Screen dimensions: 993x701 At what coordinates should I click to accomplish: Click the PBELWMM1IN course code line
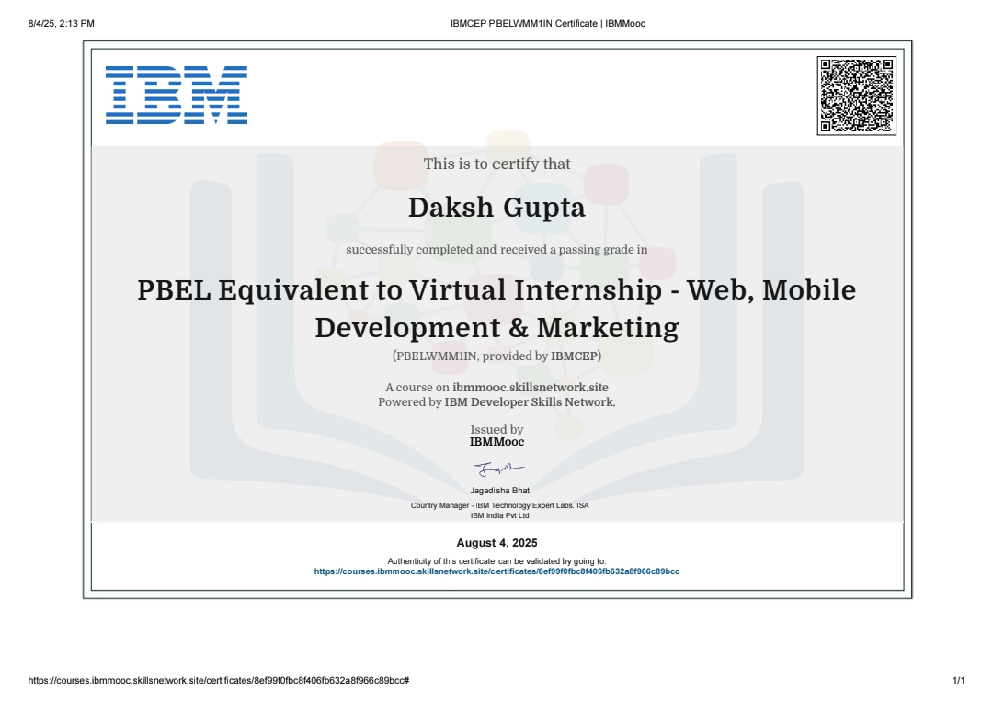(x=496, y=356)
